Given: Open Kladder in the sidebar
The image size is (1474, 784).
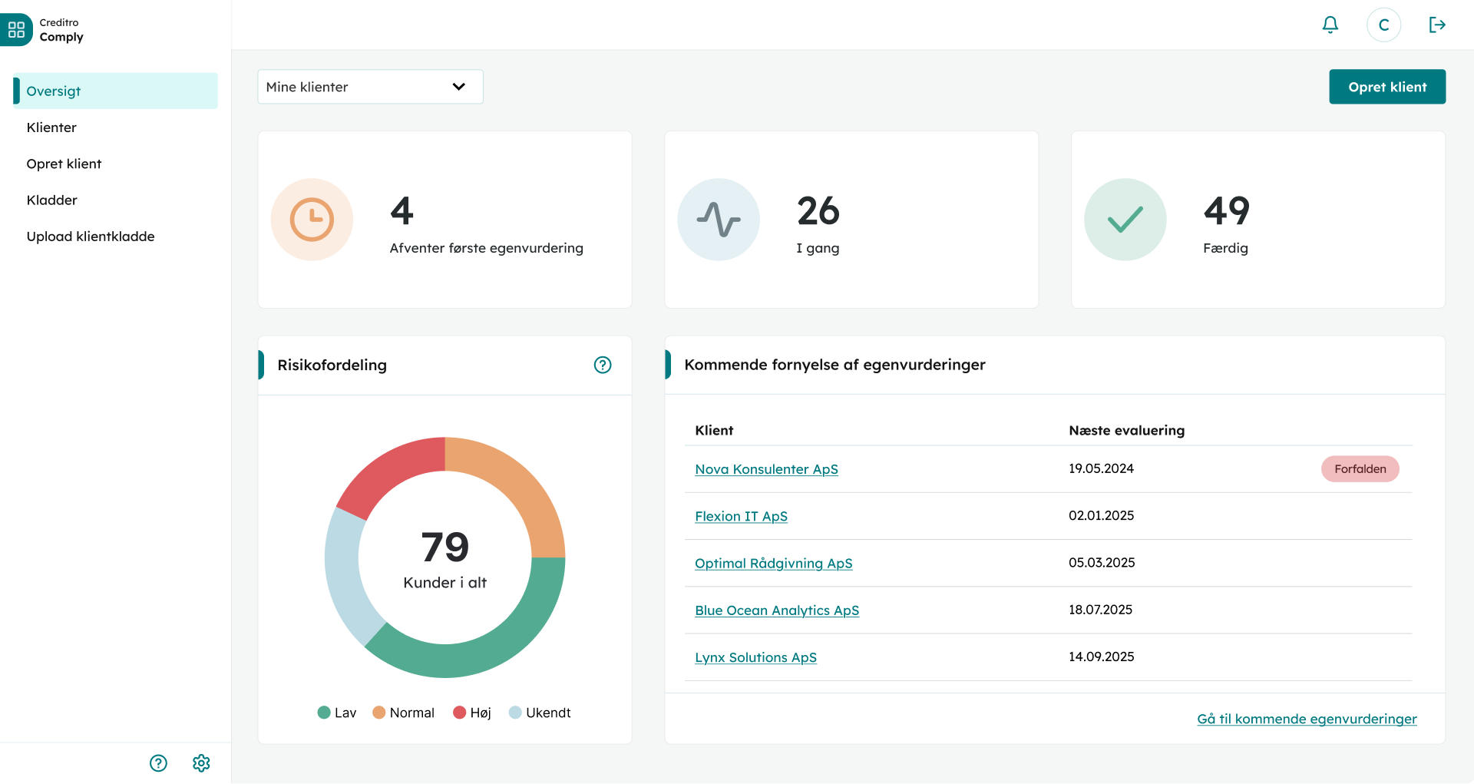Looking at the screenshot, I should click(x=51, y=200).
